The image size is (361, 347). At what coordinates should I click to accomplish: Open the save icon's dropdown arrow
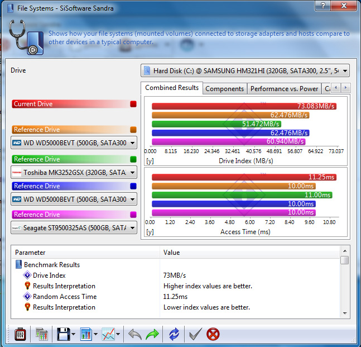coord(73,334)
